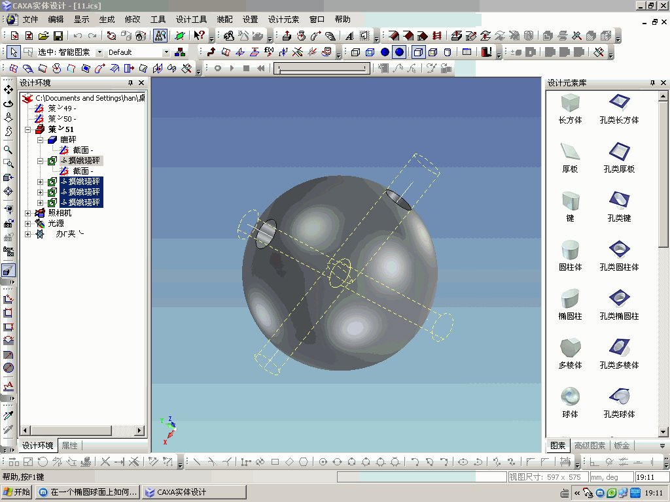Image resolution: width=670 pixels, height=502 pixels.
Task: Click the text A tool icon in toolbar
Action: click(x=349, y=36)
